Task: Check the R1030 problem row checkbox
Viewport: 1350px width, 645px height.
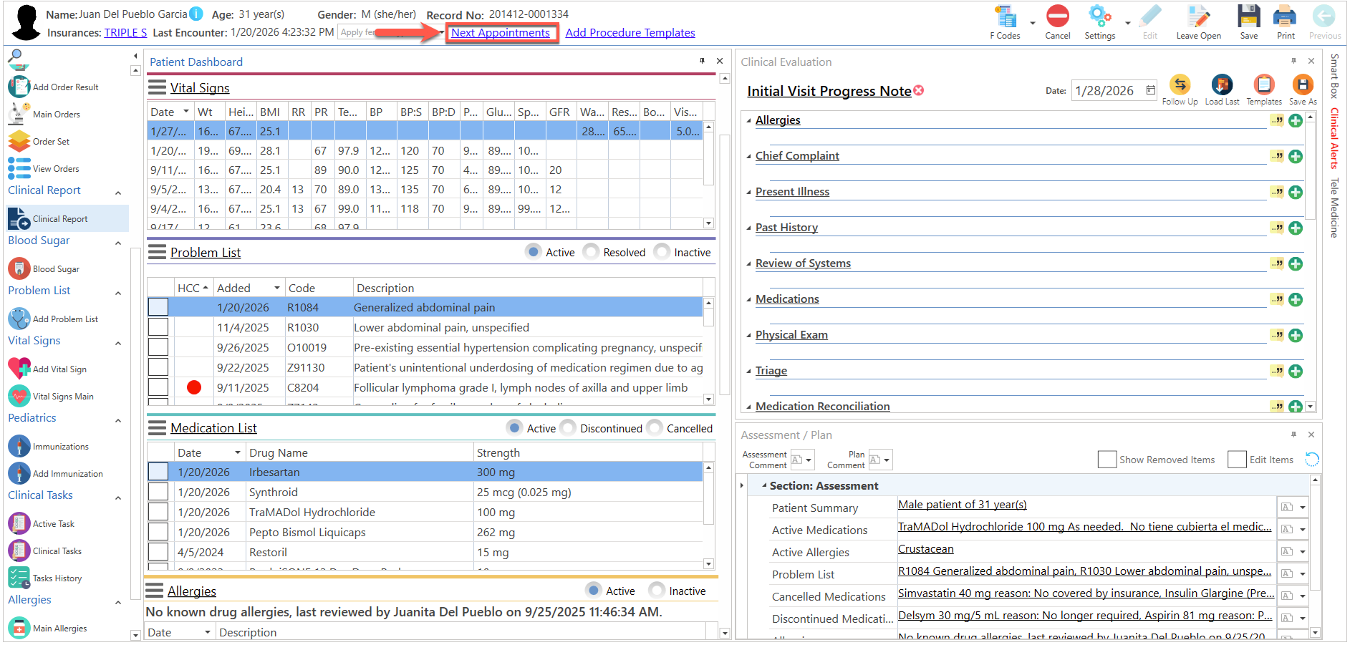Action: coord(158,327)
